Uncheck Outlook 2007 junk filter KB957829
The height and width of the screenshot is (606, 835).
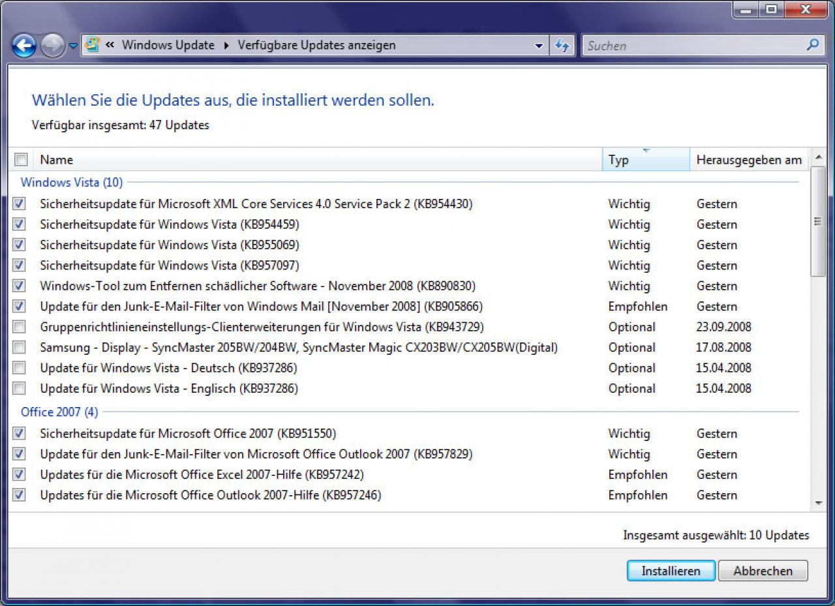pyautogui.click(x=20, y=453)
